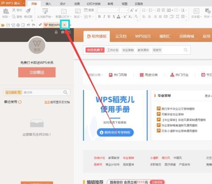This screenshot has height=184, width=212.
Task: Switch to the 动画 ribbon tab
Action: 77,4
